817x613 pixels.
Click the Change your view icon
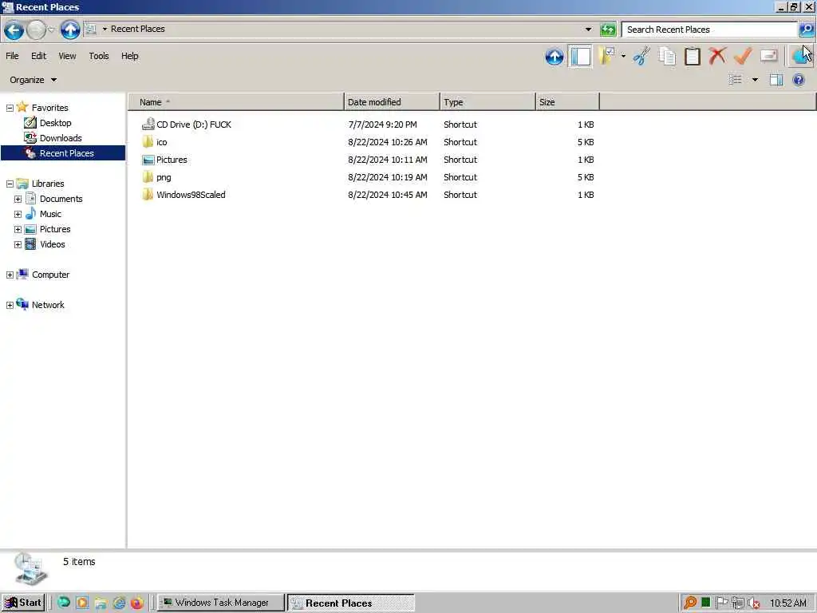[x=735, y=80]
